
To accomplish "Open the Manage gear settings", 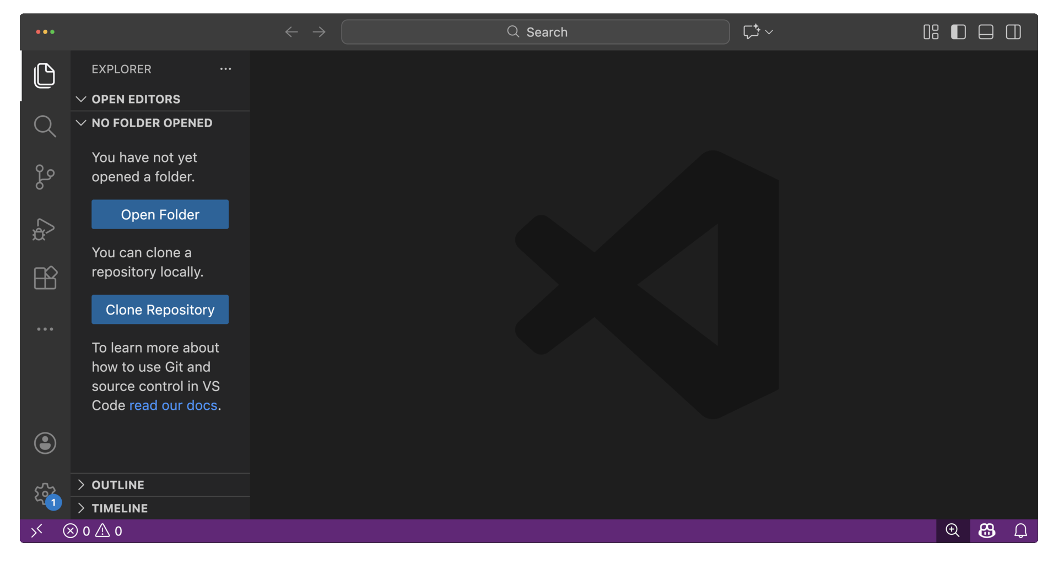I will click(45, 494).
